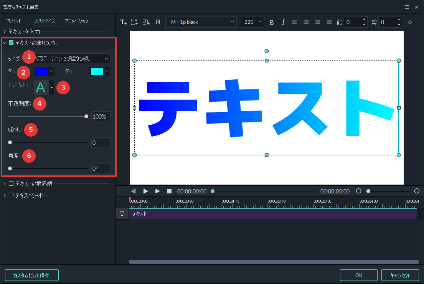Viewport: 424px width, 284px height.
Task: Click the character spacing icon
Action: 374,22
